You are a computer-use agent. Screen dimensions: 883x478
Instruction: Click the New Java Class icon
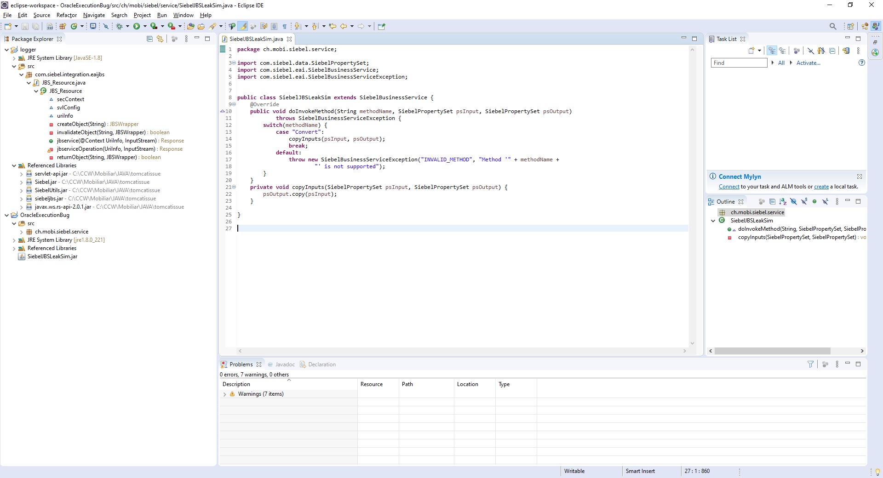74,26
